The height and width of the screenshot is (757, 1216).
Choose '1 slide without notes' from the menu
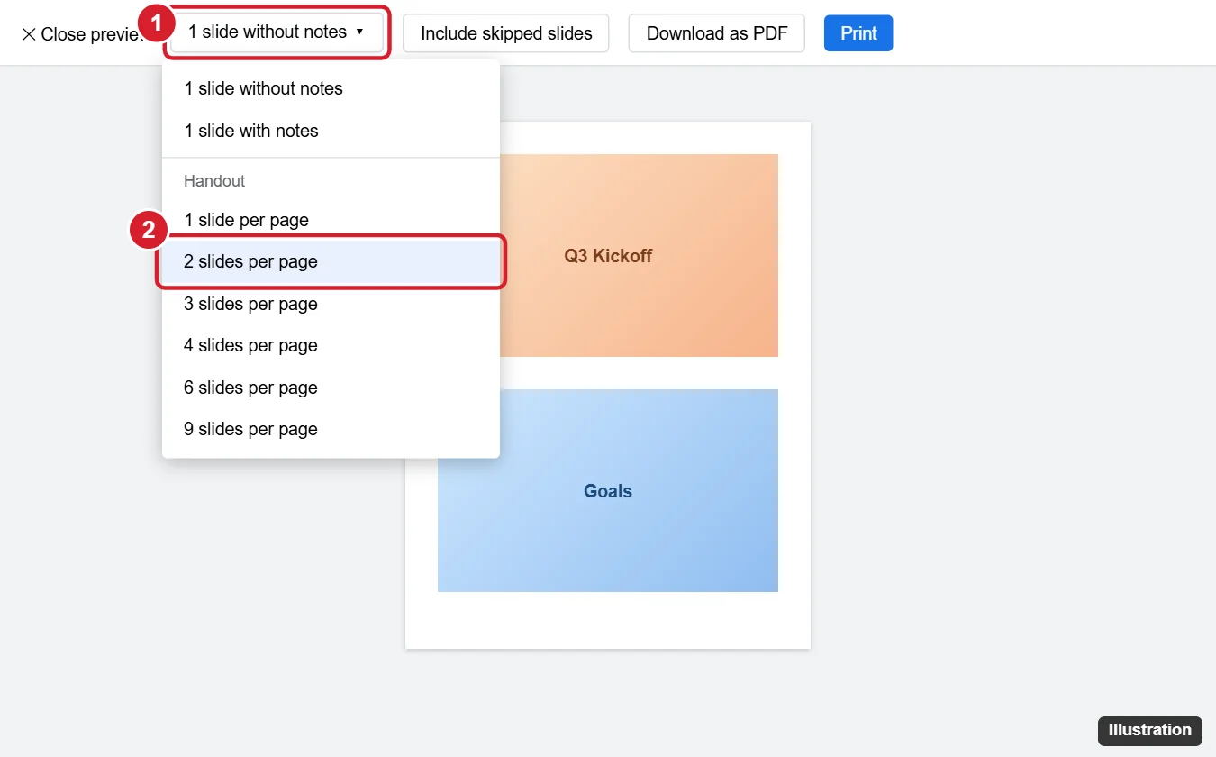[x=331, y=88]
